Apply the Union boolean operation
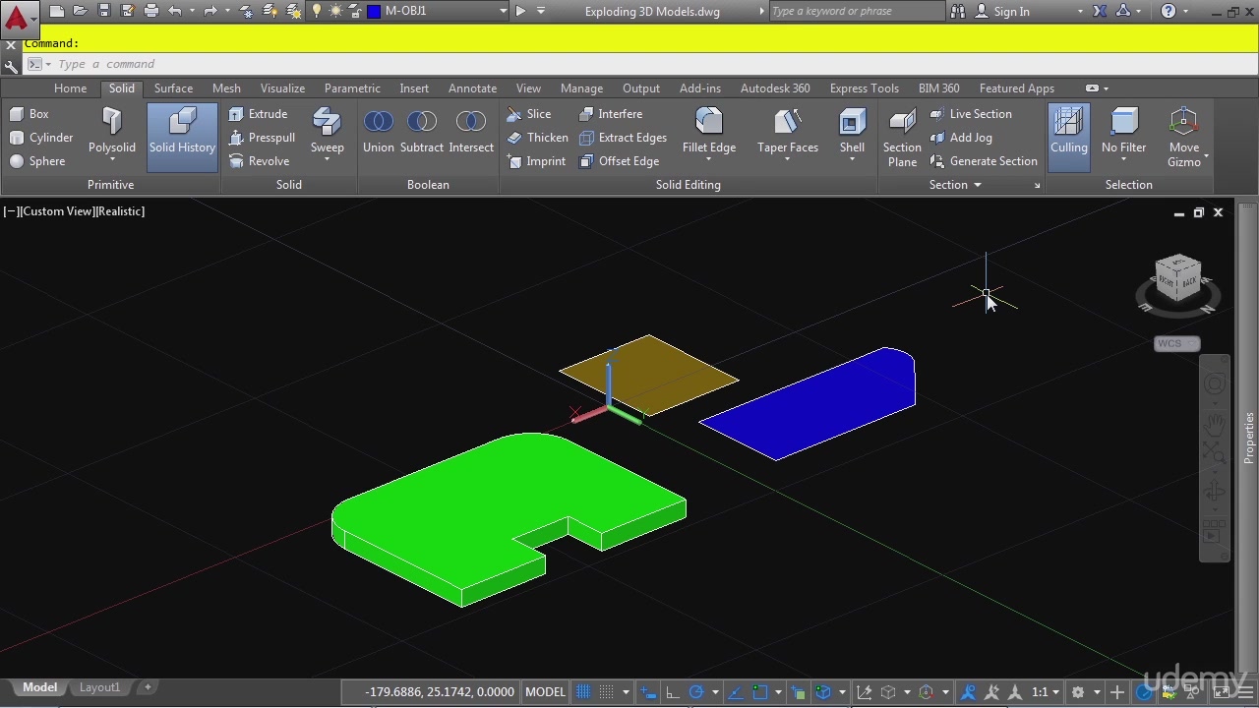 click(379, 131)
